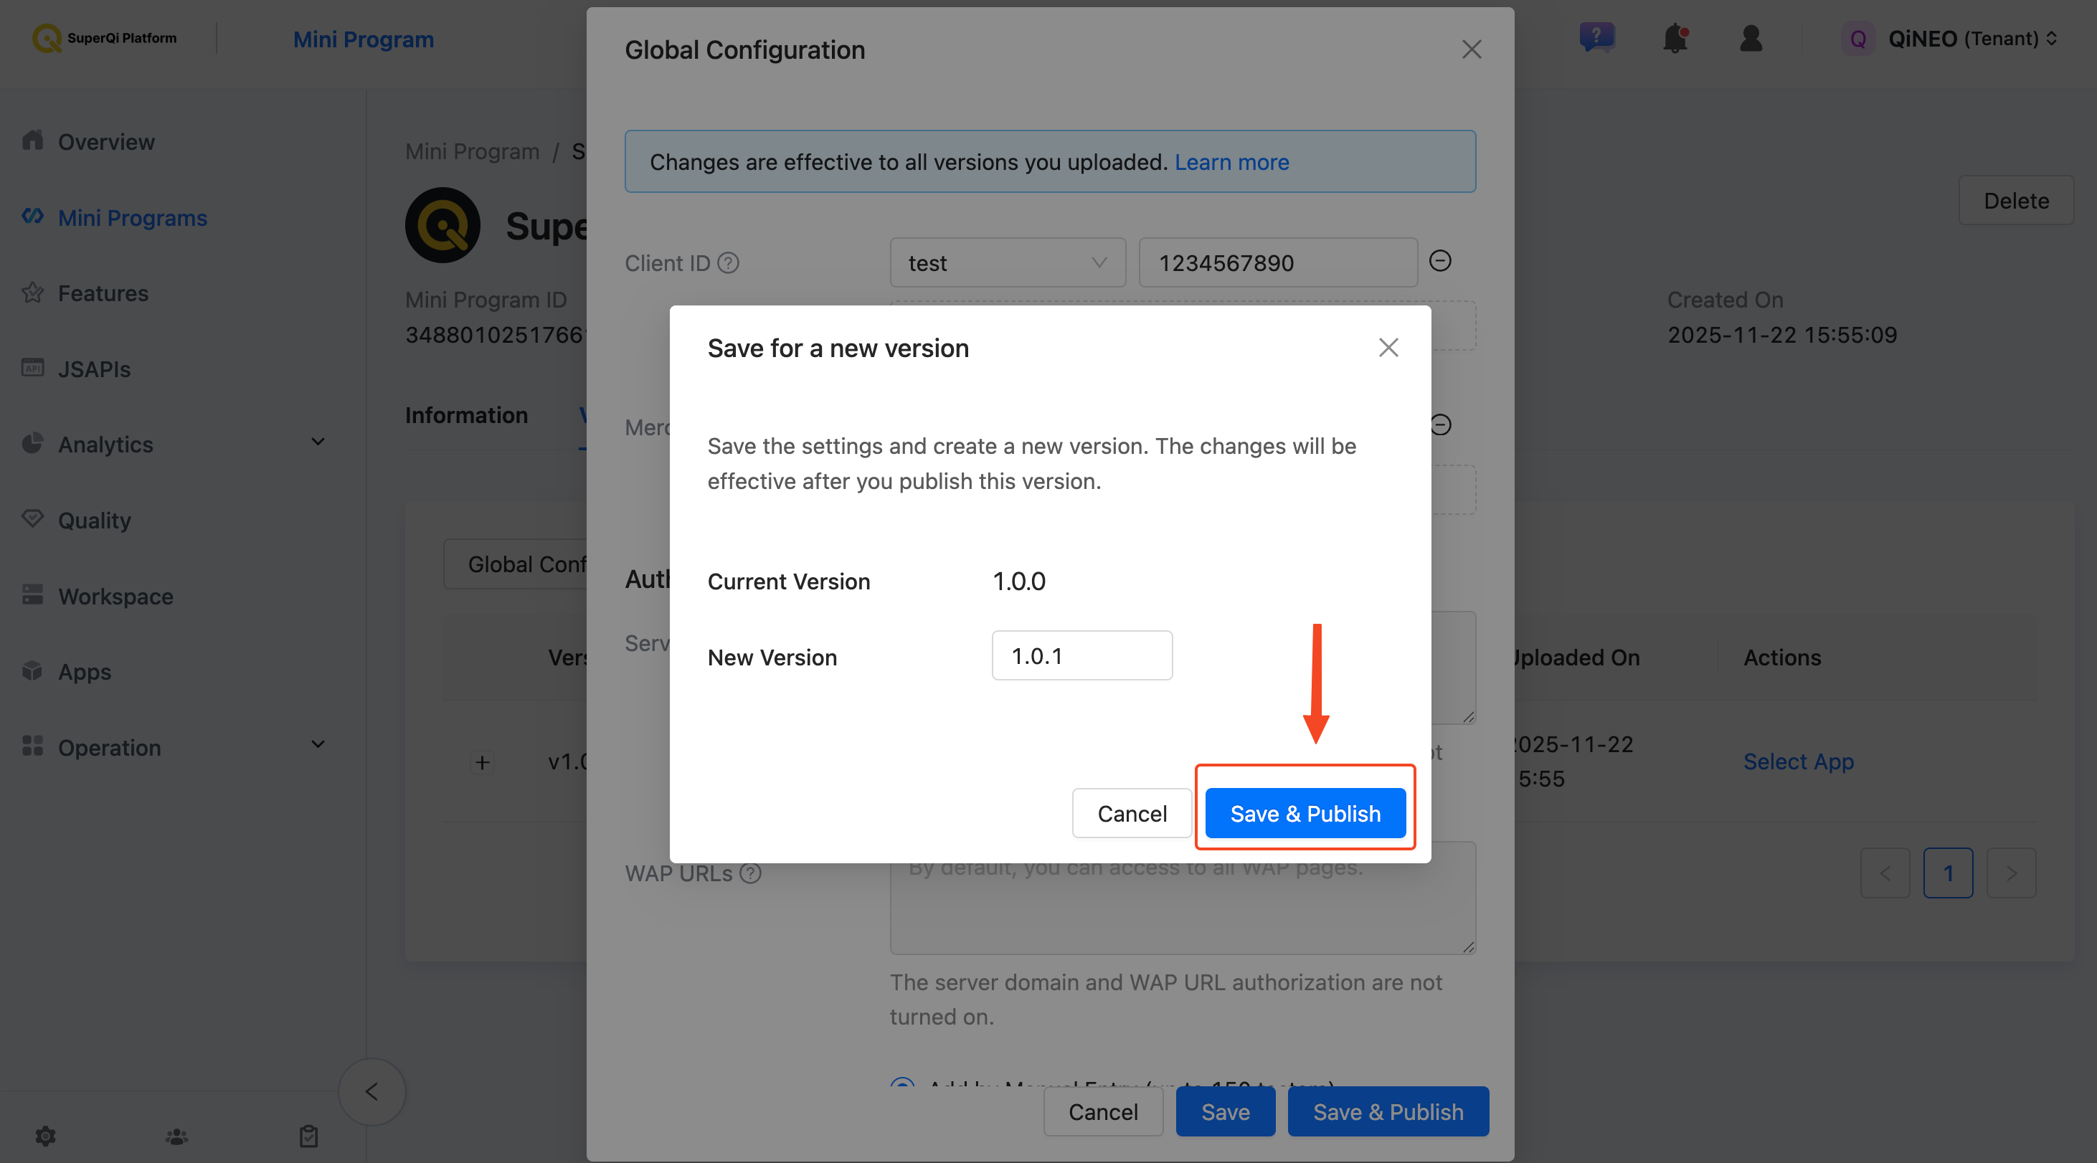Click the Global Conf button behind the panel

click(x=516, y=563)
